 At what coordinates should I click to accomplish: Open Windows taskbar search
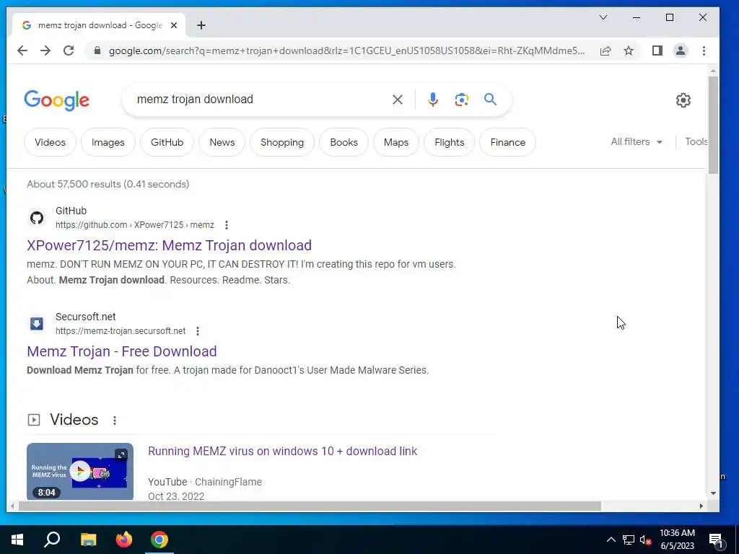52,540
